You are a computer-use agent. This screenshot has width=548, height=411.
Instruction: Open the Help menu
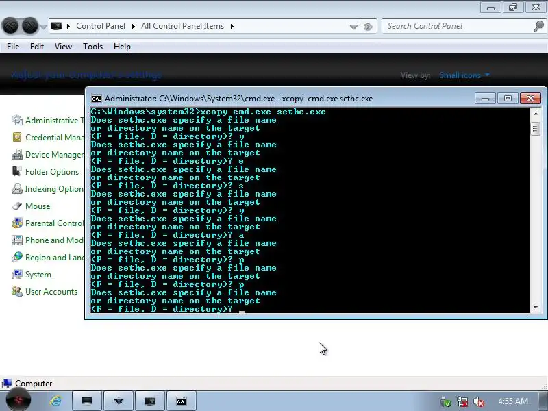pyautogui.click(x=122, y=47)
